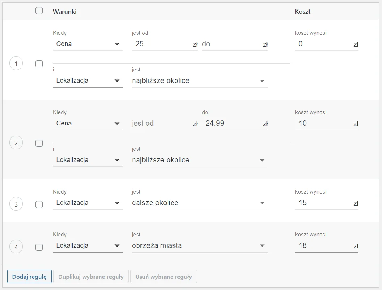
Task: Toggle the select-all checkbox in header
Action: click(39, 11)
